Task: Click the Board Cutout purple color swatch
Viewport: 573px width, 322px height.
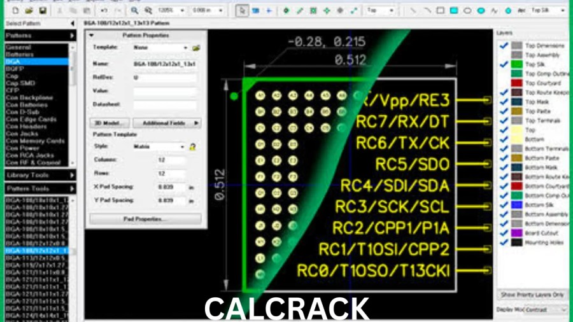Action: coord(516,233)
